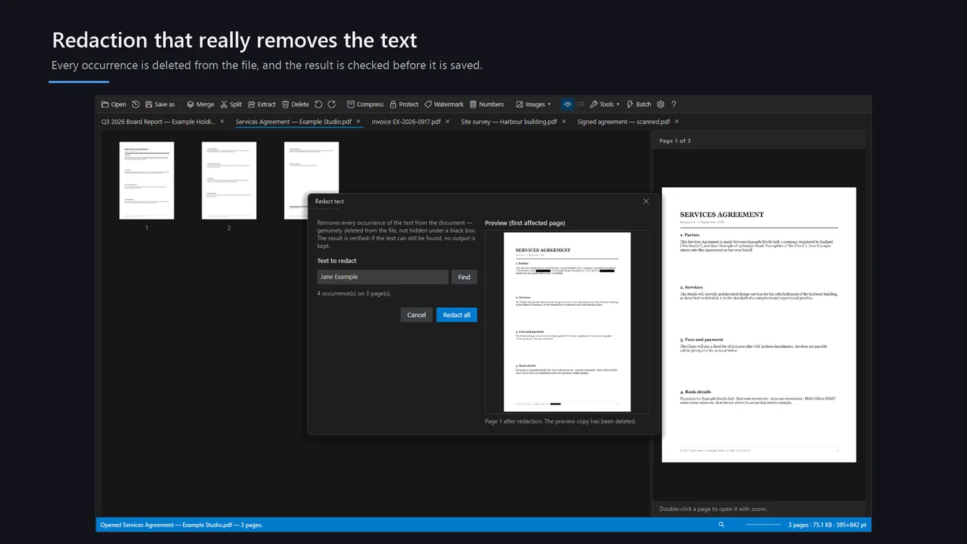Image resolution: width=967 pixels, height=544 pixels.
Task: Close the Redact text dialog with X
Action: pyautogui.click(x=646, y=202)
